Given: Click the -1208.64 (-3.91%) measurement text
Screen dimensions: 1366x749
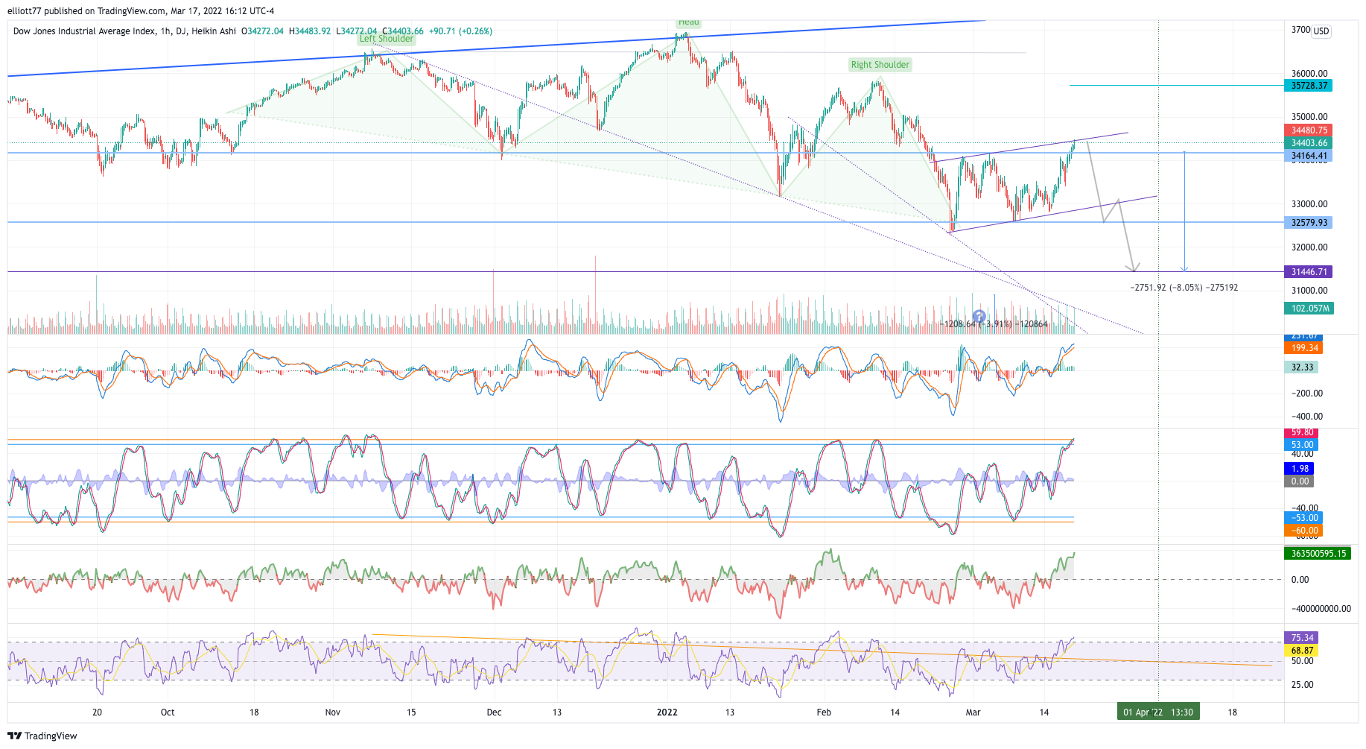Looking at the screenshot, I should coord(994,324).
